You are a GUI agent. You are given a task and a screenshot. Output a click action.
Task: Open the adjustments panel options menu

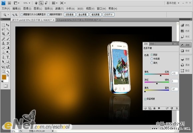pos(177,44)
